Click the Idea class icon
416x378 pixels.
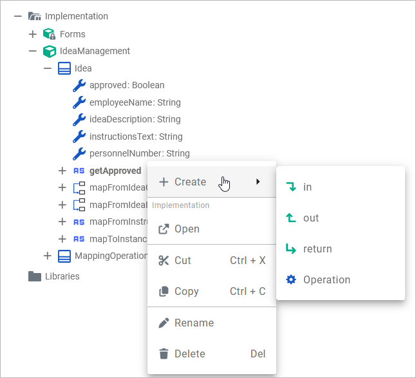(x=64, y=68)
